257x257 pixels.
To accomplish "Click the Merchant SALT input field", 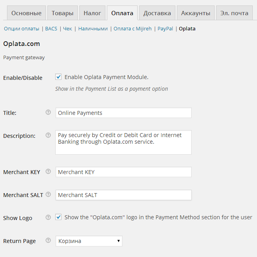I will pyautogui.click(x=124, y=195).
